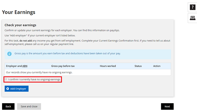
Task: Click the Employer and ABN column header
Action: pos(17,66)
